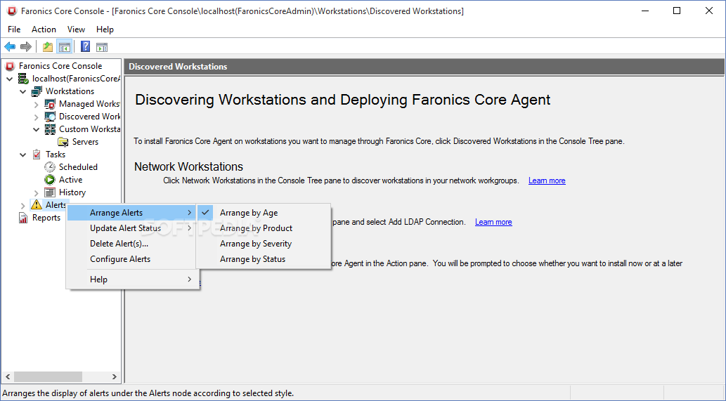Collapse the Tasks node
The image size is (726, 401).
(x=23, y=155)
